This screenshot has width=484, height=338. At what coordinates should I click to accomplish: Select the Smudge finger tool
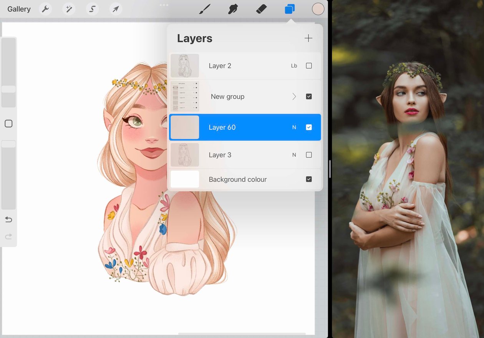point(233,9)
